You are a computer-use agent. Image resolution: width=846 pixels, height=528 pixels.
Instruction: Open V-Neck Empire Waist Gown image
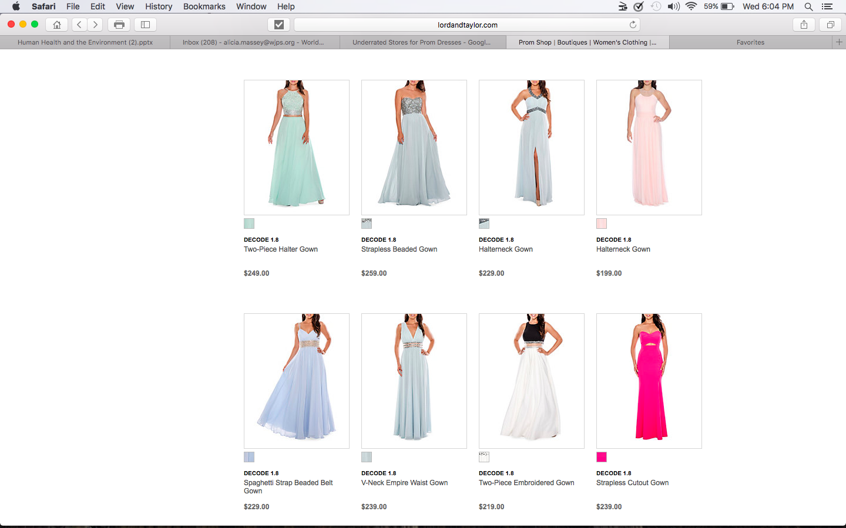414,381
